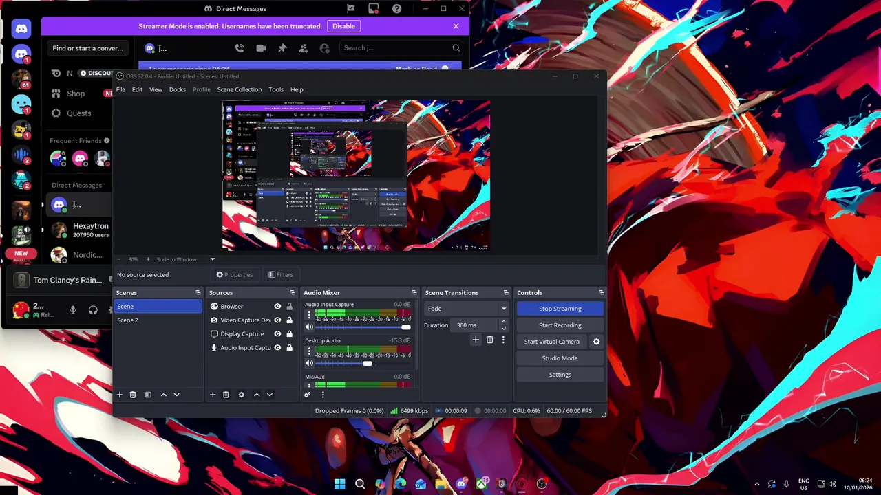Move source down in Sources list
Viewport: 881px width, 495px height.
(270, 395)
